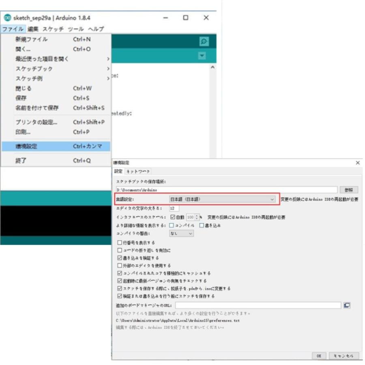Open the ツール menu
Screen dimensions: 365x365
point(75,29)
